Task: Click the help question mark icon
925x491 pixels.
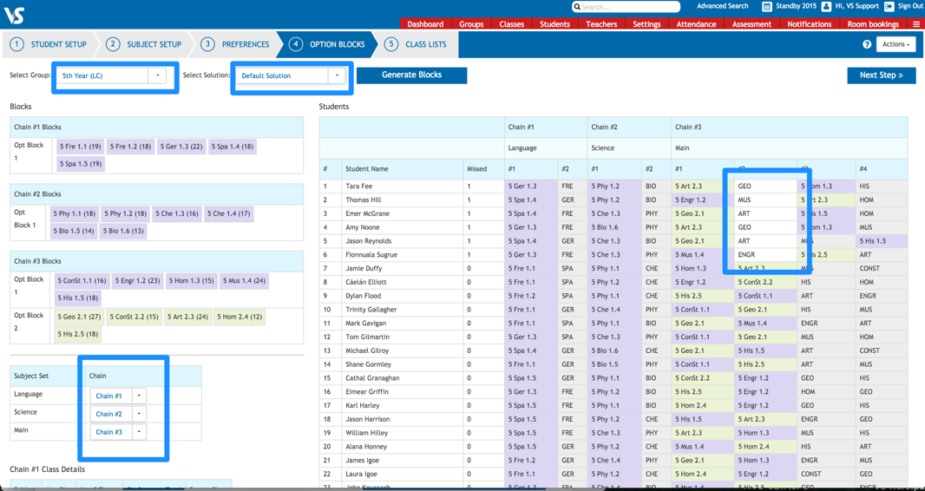Action: click(867, 44)
